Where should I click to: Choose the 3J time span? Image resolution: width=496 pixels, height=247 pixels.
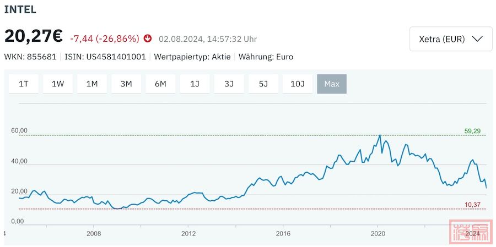[229, 84]
